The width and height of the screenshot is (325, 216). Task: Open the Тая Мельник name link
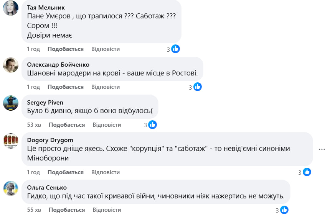(x=46, y=8)
